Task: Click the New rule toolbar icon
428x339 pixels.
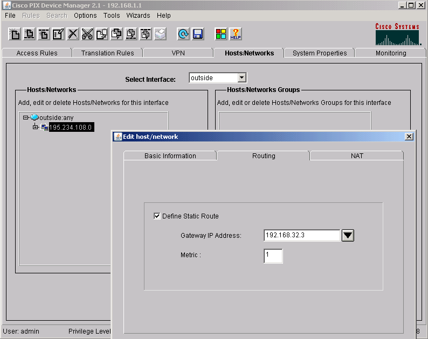Action: [x=15, y=34]
